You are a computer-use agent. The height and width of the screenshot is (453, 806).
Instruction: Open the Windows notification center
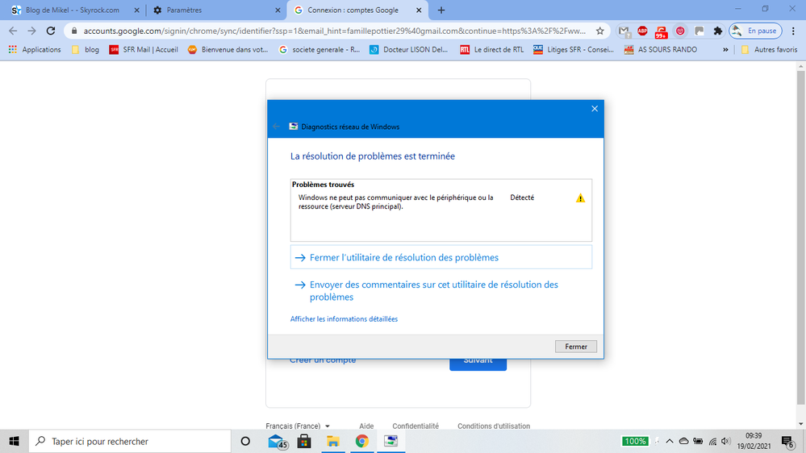[x=787, y=441]
